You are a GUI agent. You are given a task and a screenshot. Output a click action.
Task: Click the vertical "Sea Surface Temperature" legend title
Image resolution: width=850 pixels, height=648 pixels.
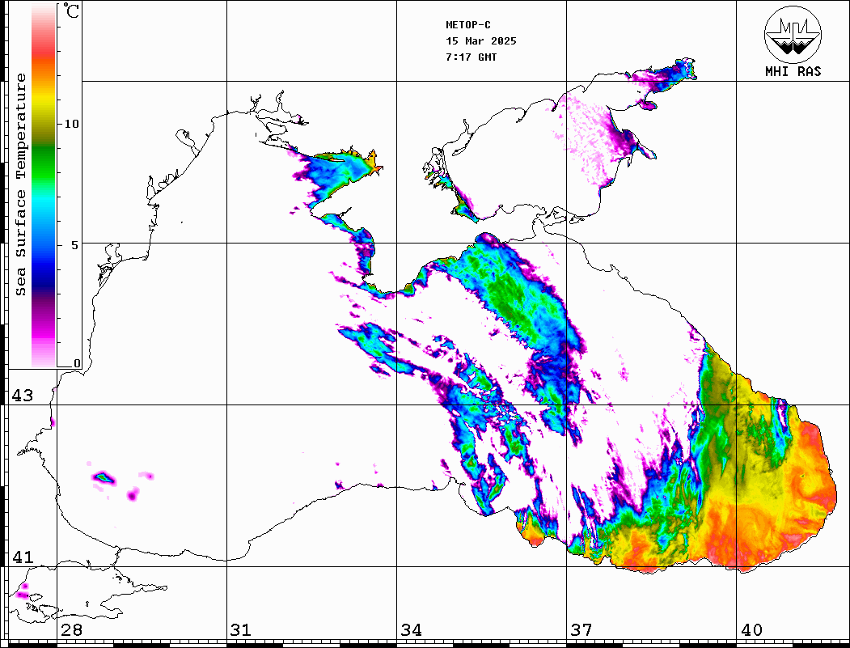coord(22,184)
